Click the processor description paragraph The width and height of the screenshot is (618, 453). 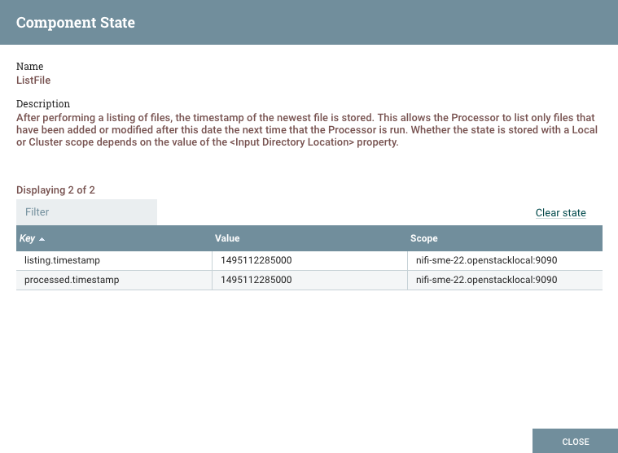pos(306,130)
